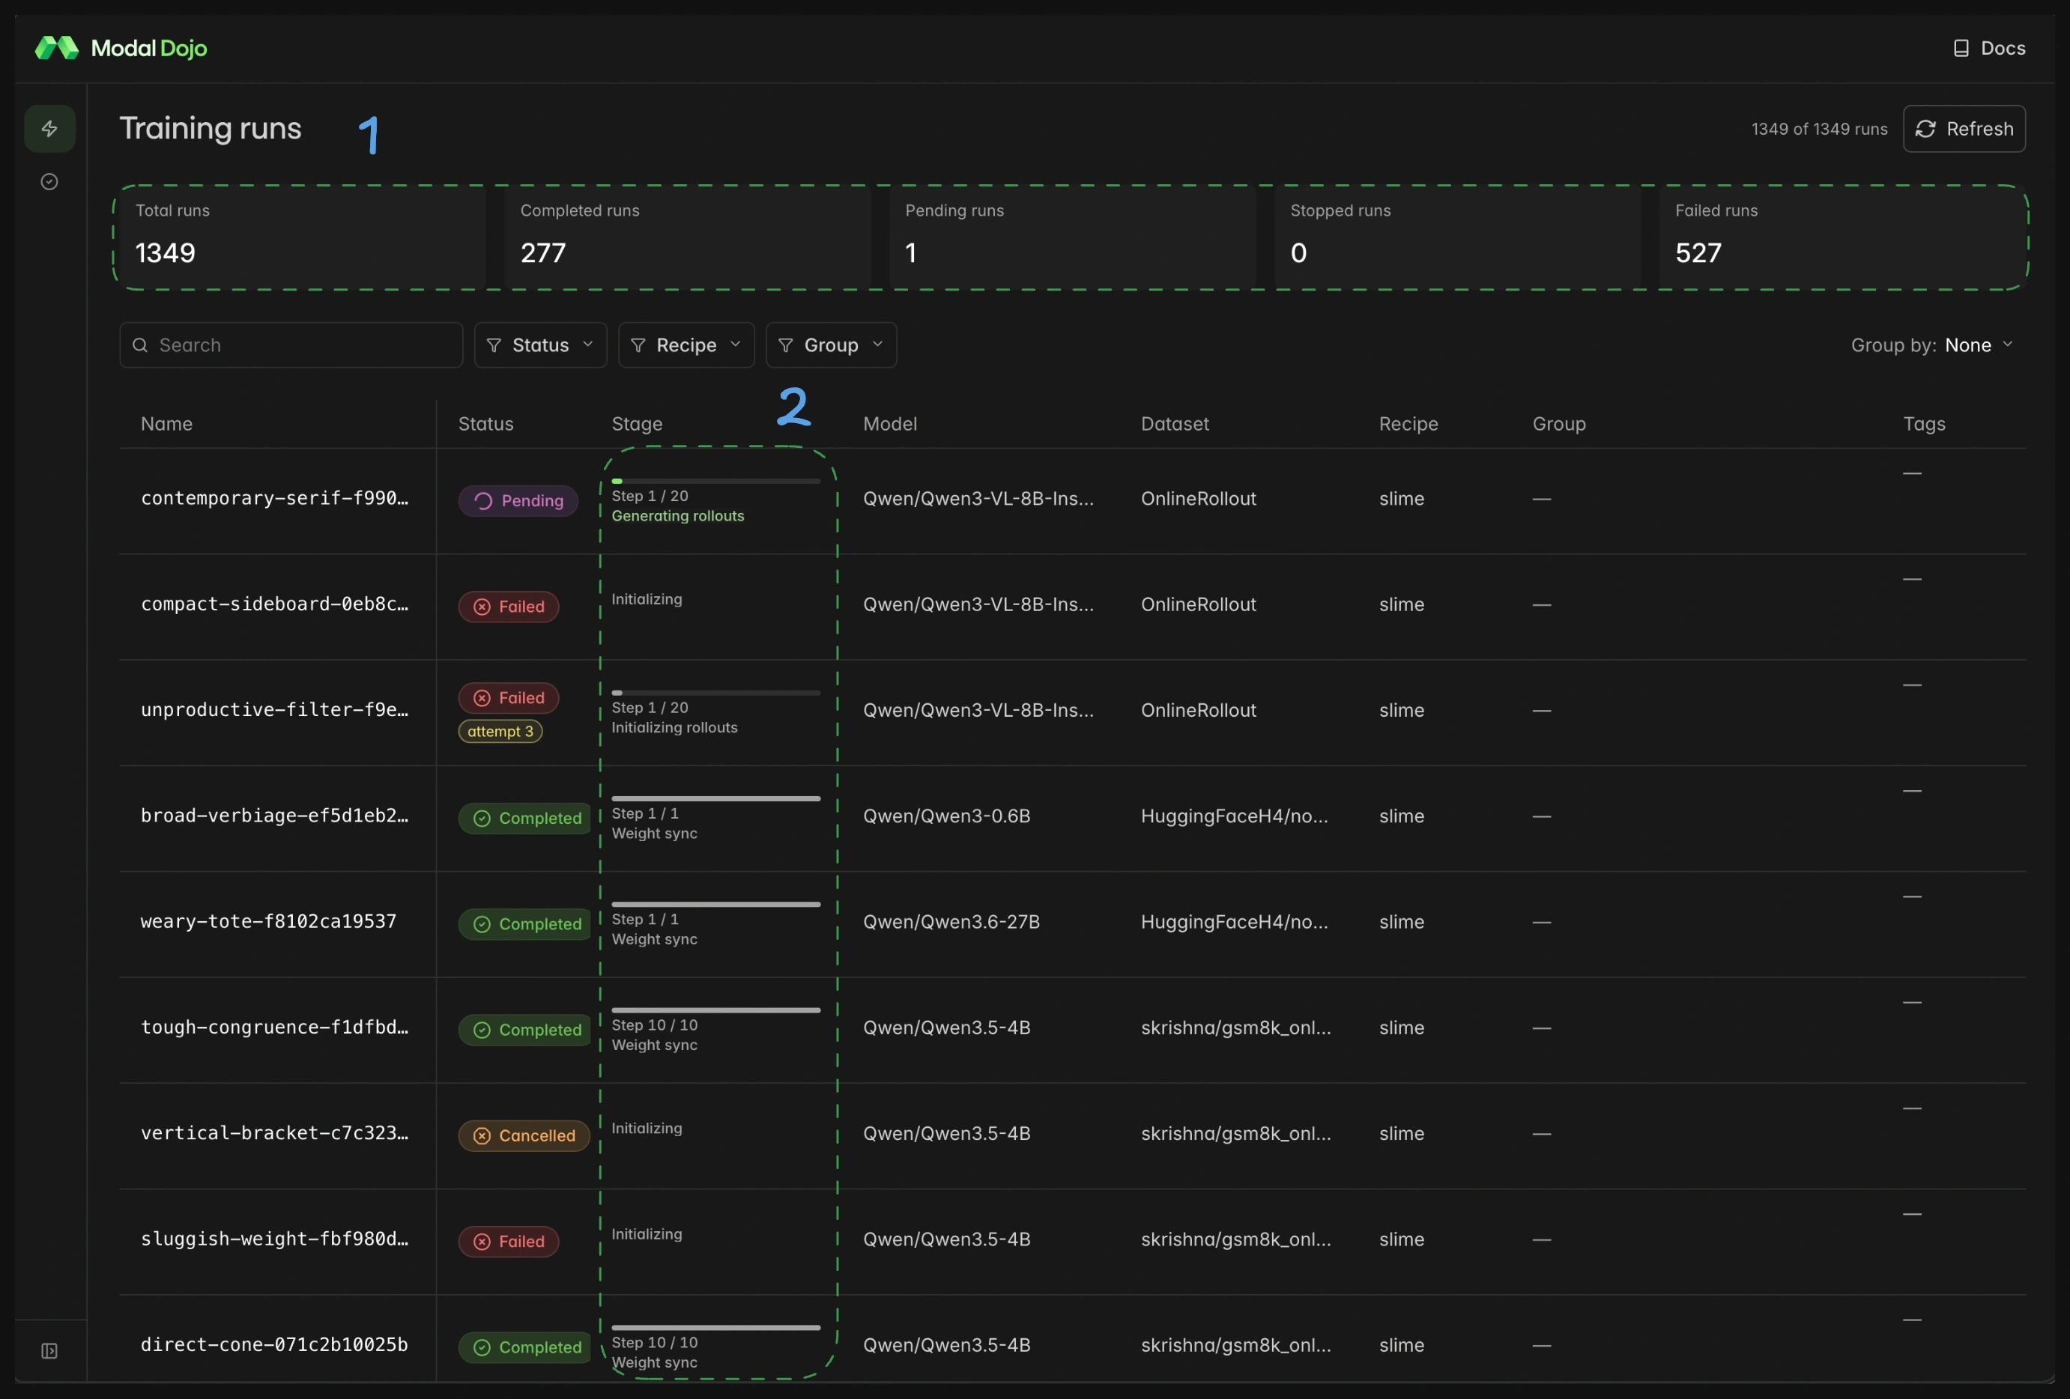Screen dimensions: 2070x1399
Task: Click the Group column header
Action: pos(1559,424)
